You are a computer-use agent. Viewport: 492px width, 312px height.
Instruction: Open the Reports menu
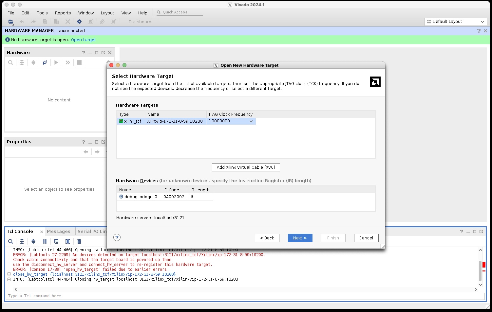point(63,13)
